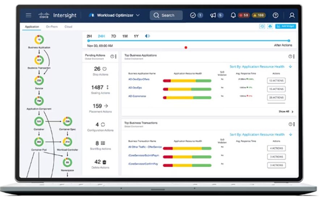Switch to the On-Prem tab
Image resolution: width=335 pixels, height=201 pixels.
tap(52, 27)
